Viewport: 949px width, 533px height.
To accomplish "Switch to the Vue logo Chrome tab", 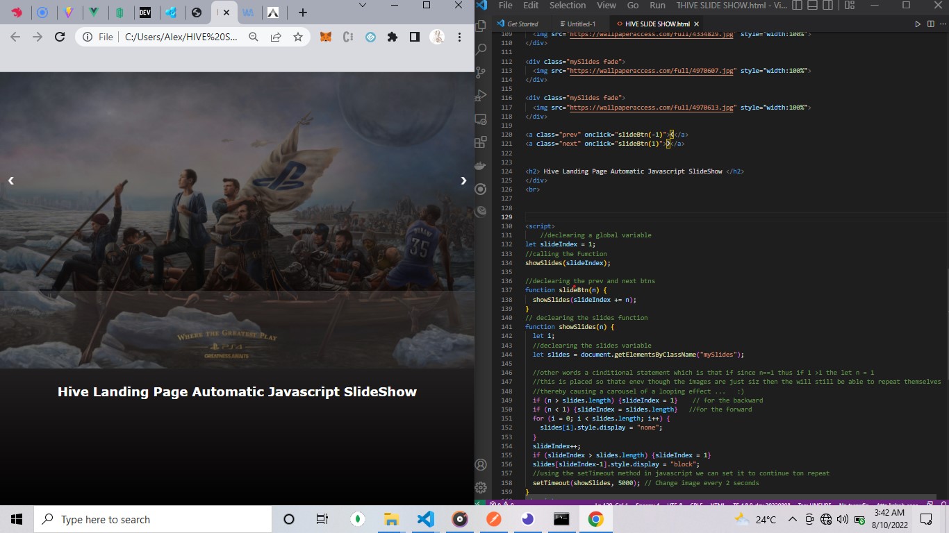I will click(x=94, y=12).
